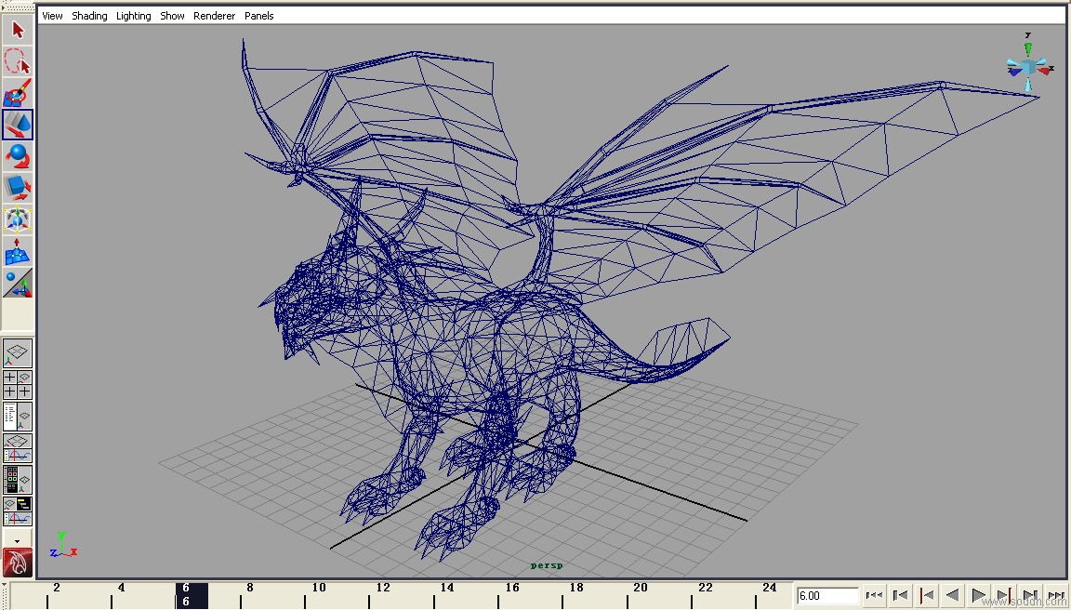Click frame 16 on the time slider
The width and height of the screenshot is (1071, 610).
click(x=512, y=595)
